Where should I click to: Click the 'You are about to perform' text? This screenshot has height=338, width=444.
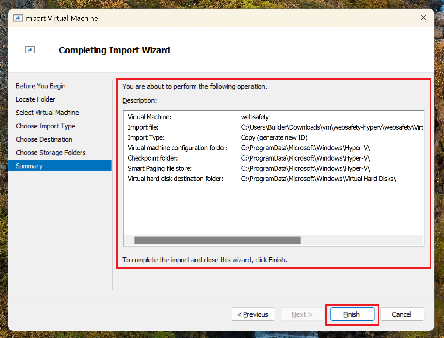coord(195,87)
